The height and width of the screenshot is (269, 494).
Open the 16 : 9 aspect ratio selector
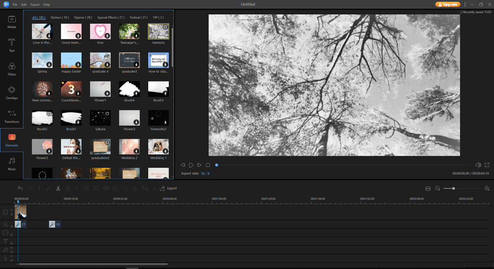(x=204, y=174)
